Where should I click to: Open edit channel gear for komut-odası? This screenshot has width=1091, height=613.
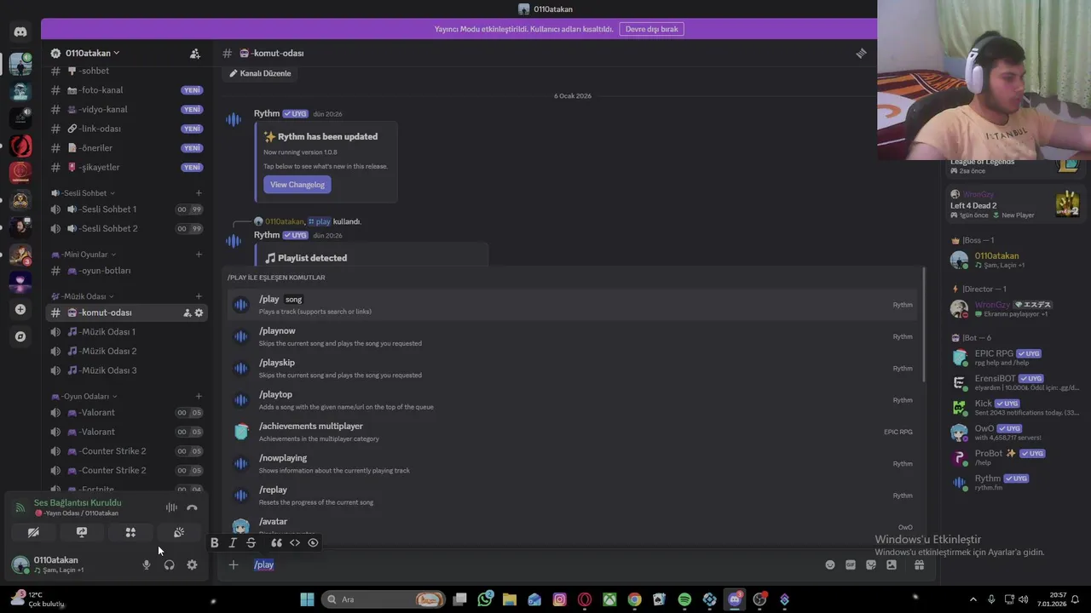(x=199, y=312)
